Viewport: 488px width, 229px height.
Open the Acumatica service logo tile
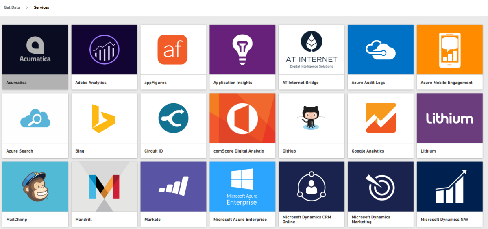35,50
